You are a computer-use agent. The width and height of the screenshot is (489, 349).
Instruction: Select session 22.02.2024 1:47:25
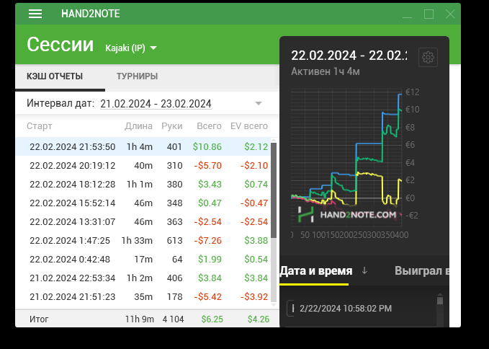coord(143,240)
